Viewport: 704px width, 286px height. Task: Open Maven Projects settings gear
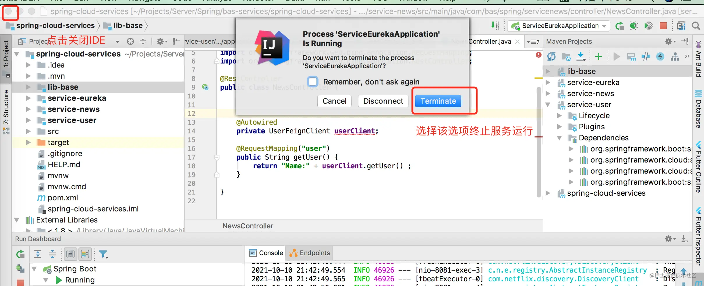[x=670, y=41]
